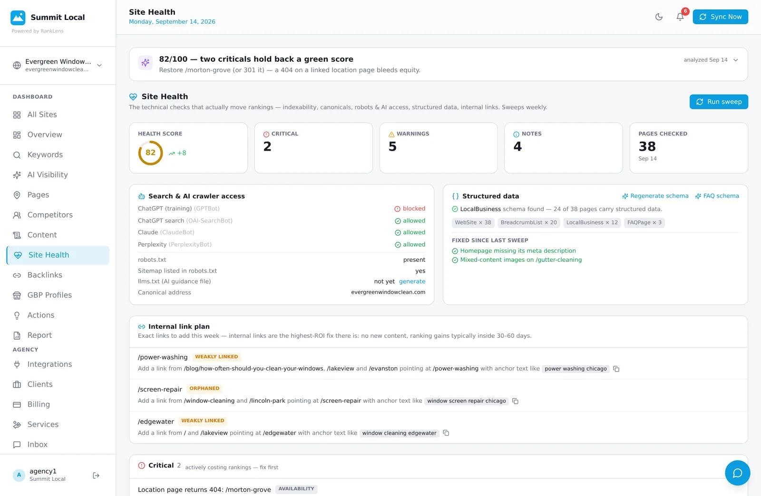The image size is (761, 496).
Task: Click the Actions lightbulb icon
Action: point(17,315)
